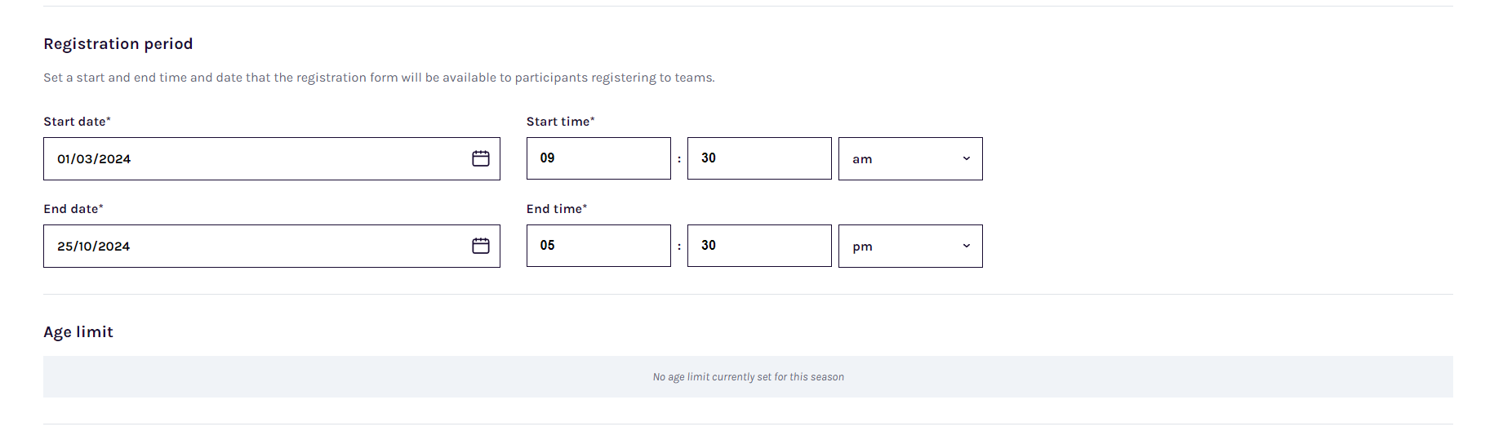Expand the Start time am/pm dropdown

(910, 158)
